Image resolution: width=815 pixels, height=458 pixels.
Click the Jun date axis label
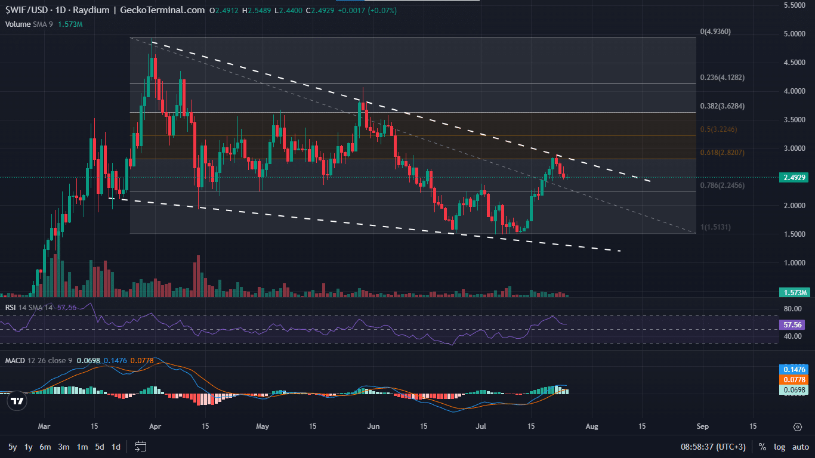373,427
